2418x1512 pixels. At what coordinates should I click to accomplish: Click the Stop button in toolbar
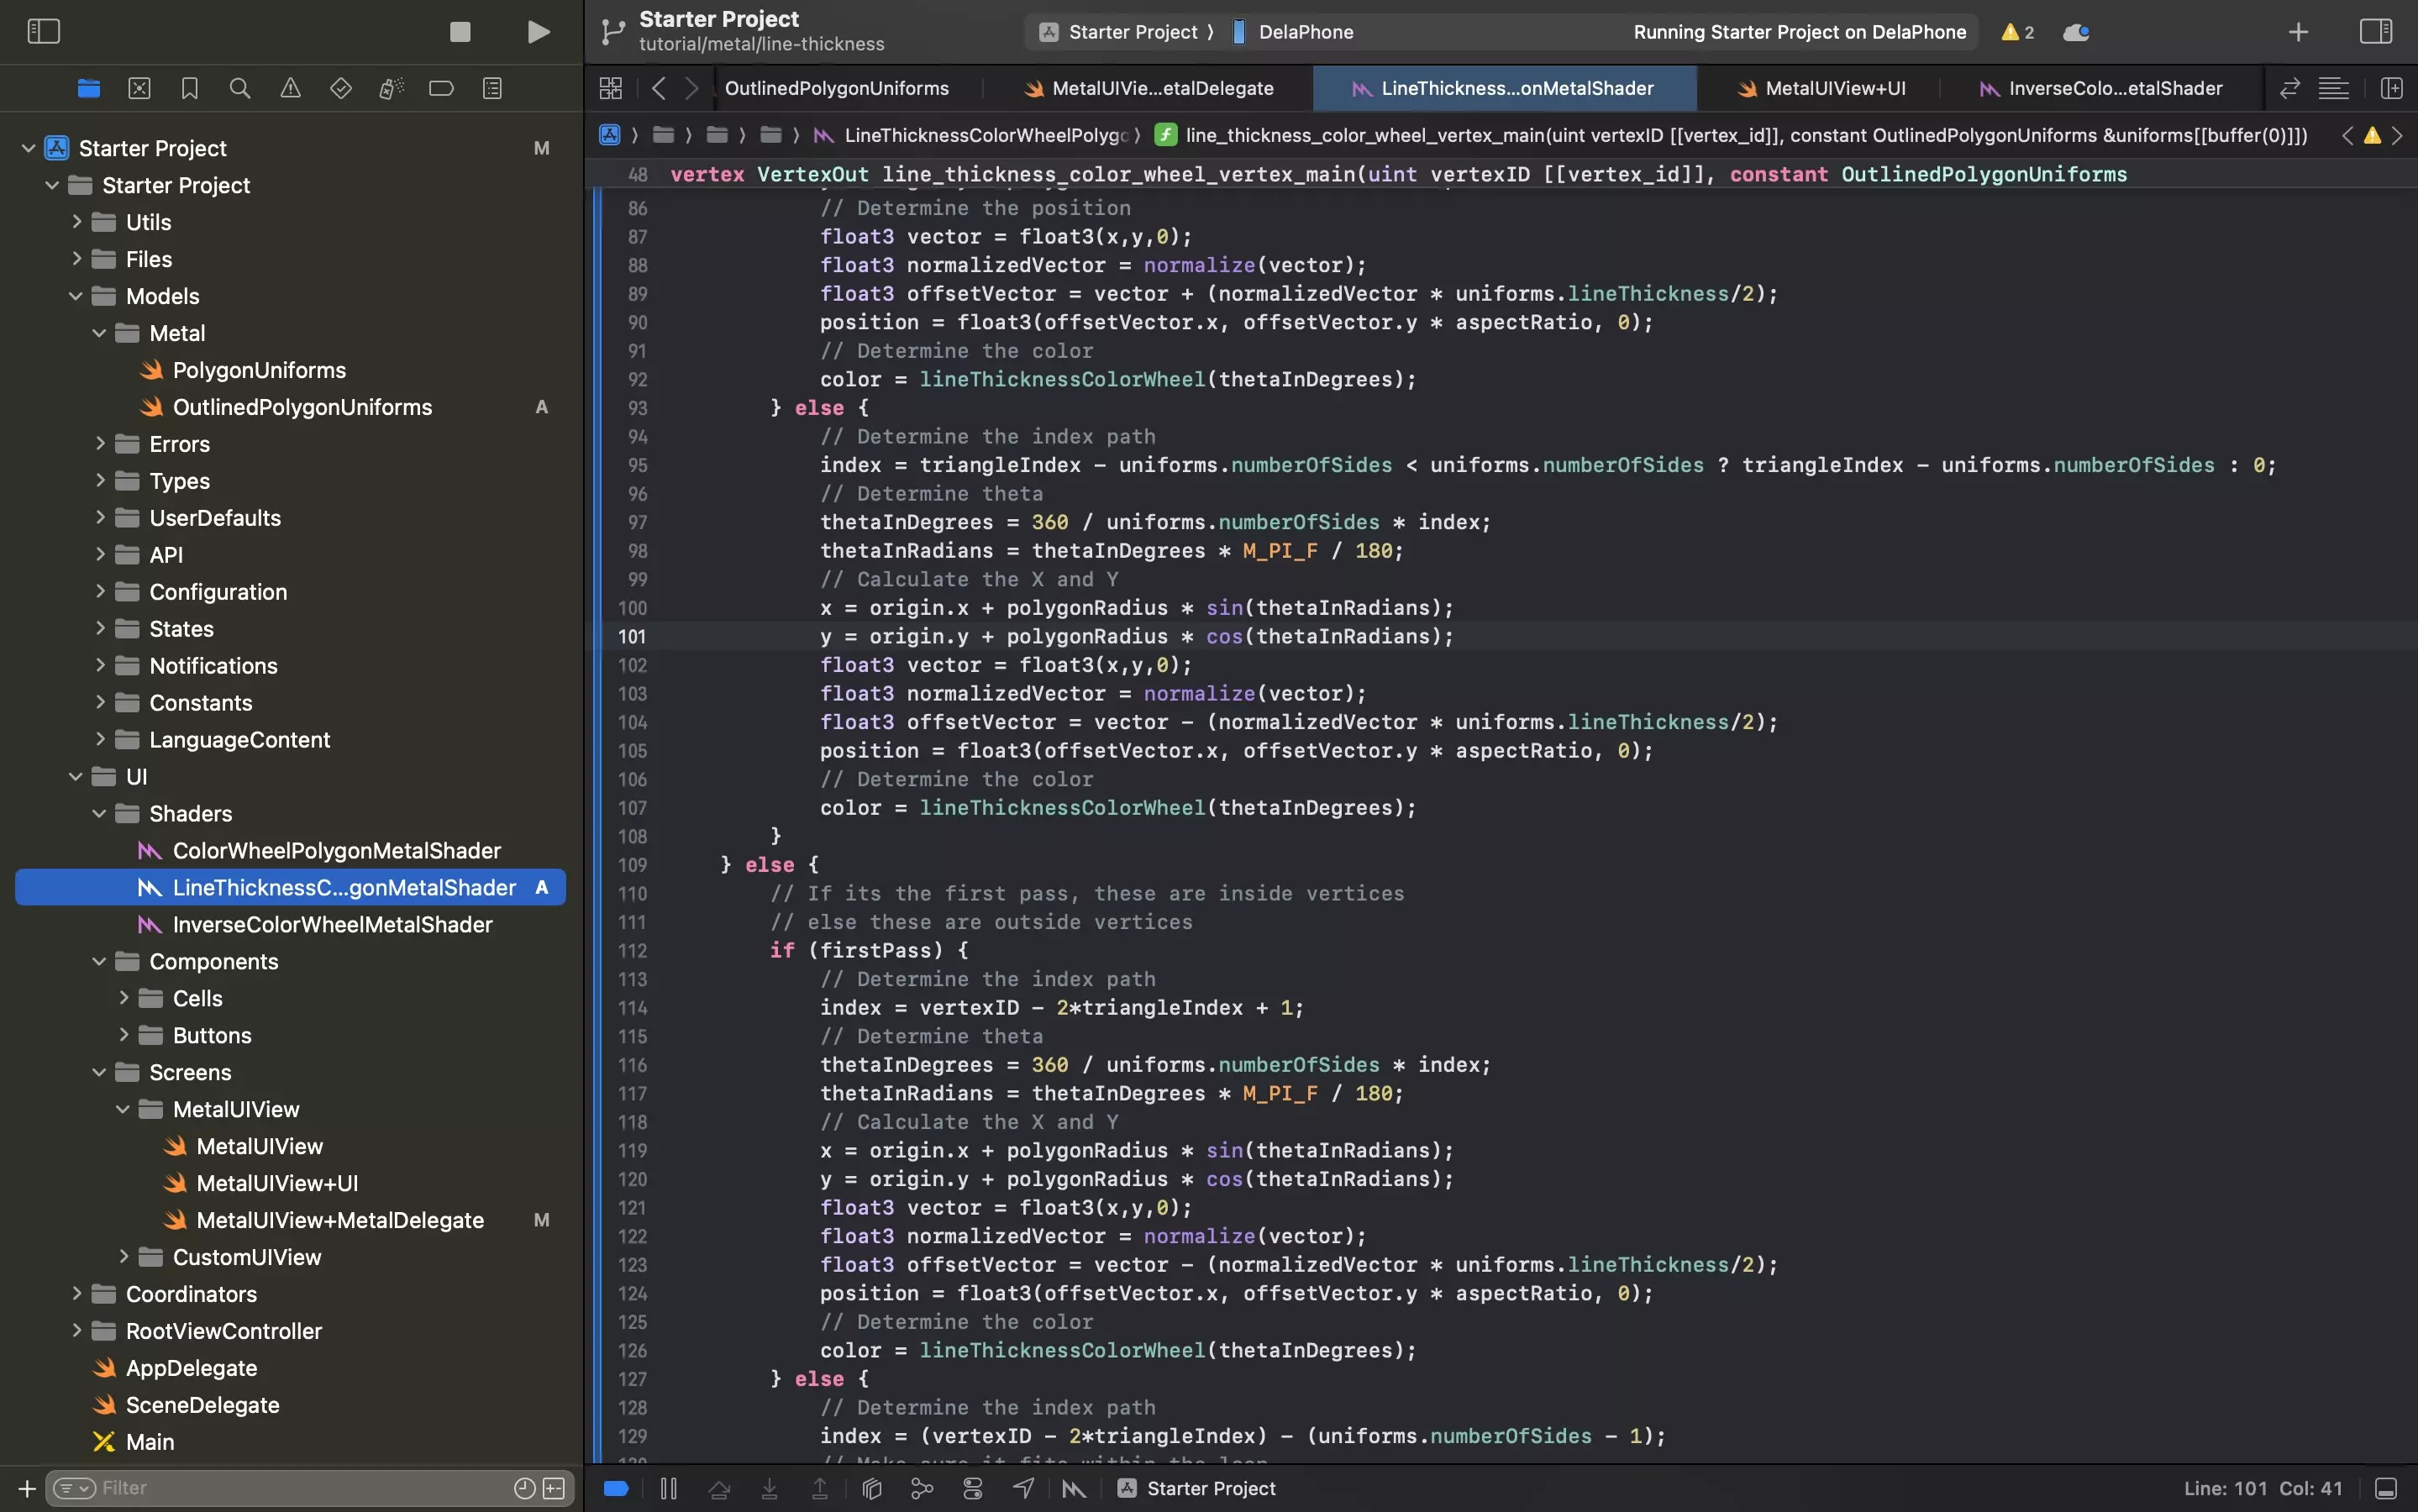[x=460, y=31]
